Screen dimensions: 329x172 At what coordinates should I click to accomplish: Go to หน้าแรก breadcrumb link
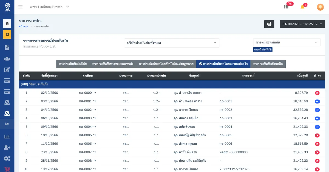click(x=23, y=26)
